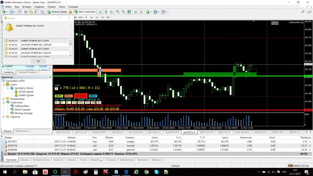Viewport: 313px width, 176px height.
Task: Expand the Индикаторы tree node
Action: pyautogui.click(x=4, y=99)
